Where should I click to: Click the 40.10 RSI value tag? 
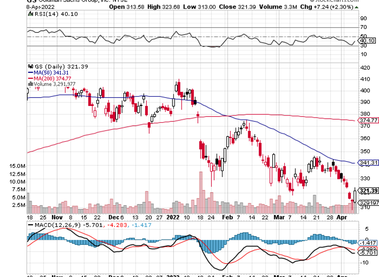click(x=367, y=41)
